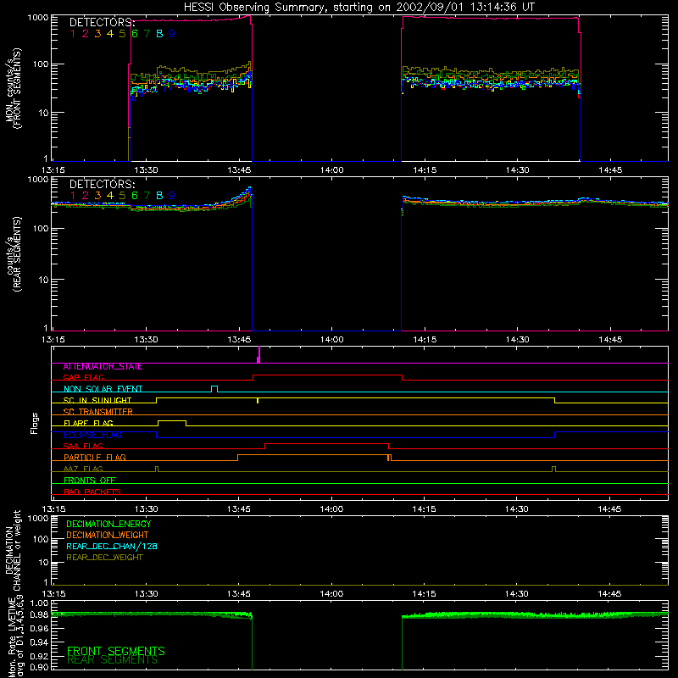Click the GAP_FLAG label

(83, 378)
